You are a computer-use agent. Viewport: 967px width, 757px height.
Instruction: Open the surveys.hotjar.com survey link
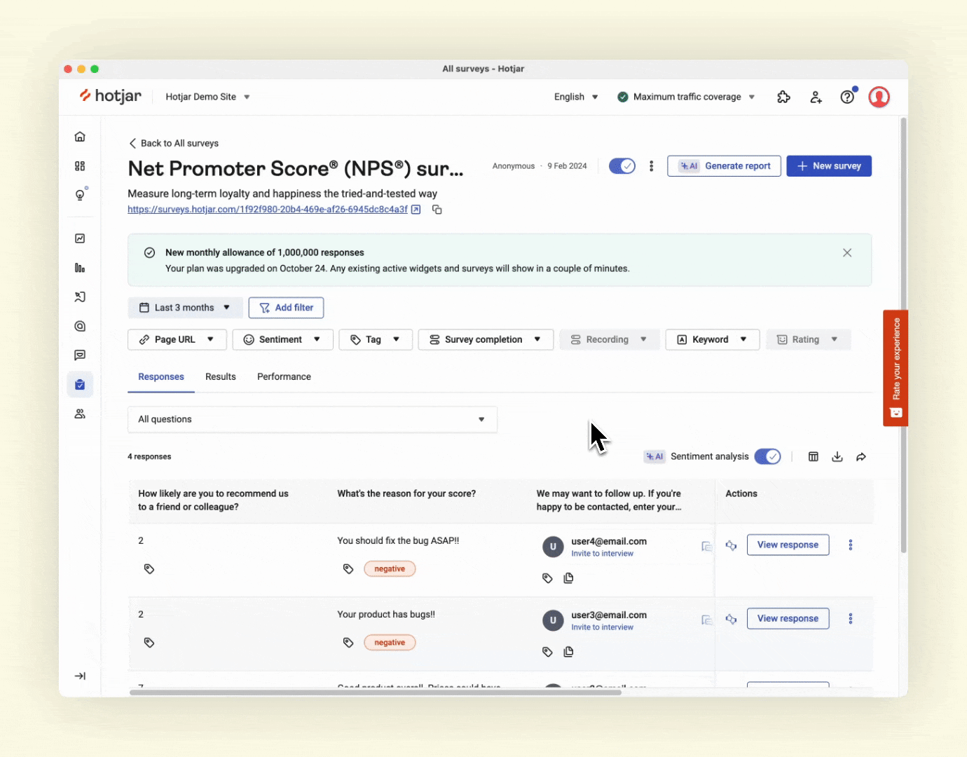click(268, 210)
